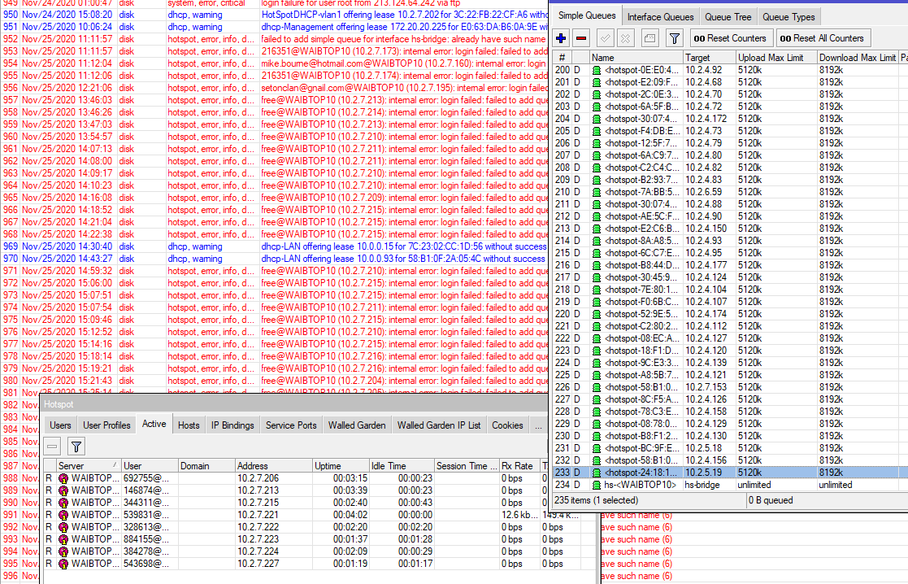Enable selected queue with checkmark icon
This screenshot has width=908, height=584.
pyautogui.click(x=605, y=38)
